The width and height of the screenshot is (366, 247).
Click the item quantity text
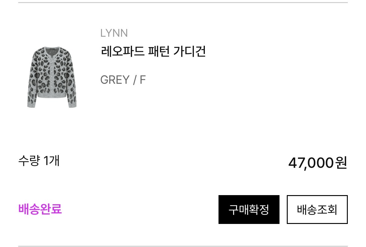39,161
